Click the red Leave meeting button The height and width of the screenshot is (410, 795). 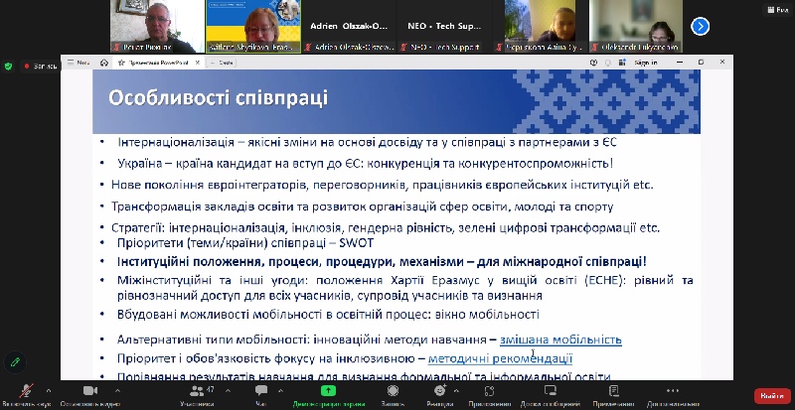pos(772,395)
